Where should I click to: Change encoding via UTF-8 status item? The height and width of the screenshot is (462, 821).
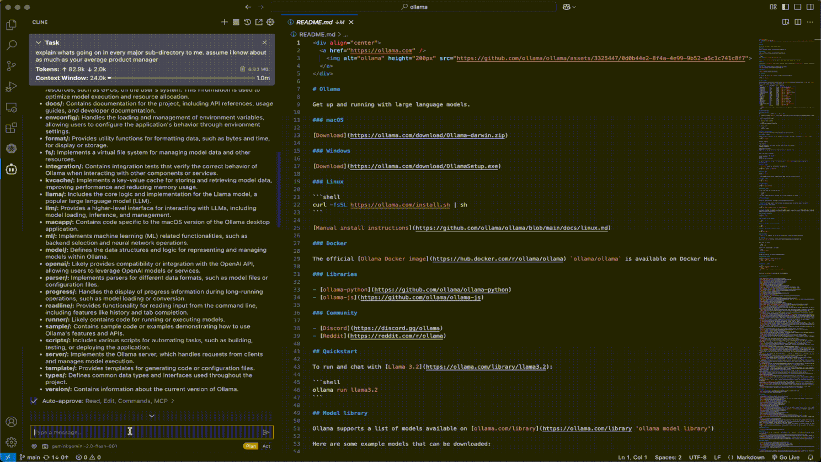(697, 457)
